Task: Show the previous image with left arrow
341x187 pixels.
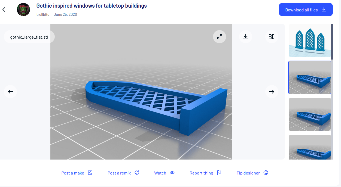Action: pyautogui.click(x=10, y=92)
